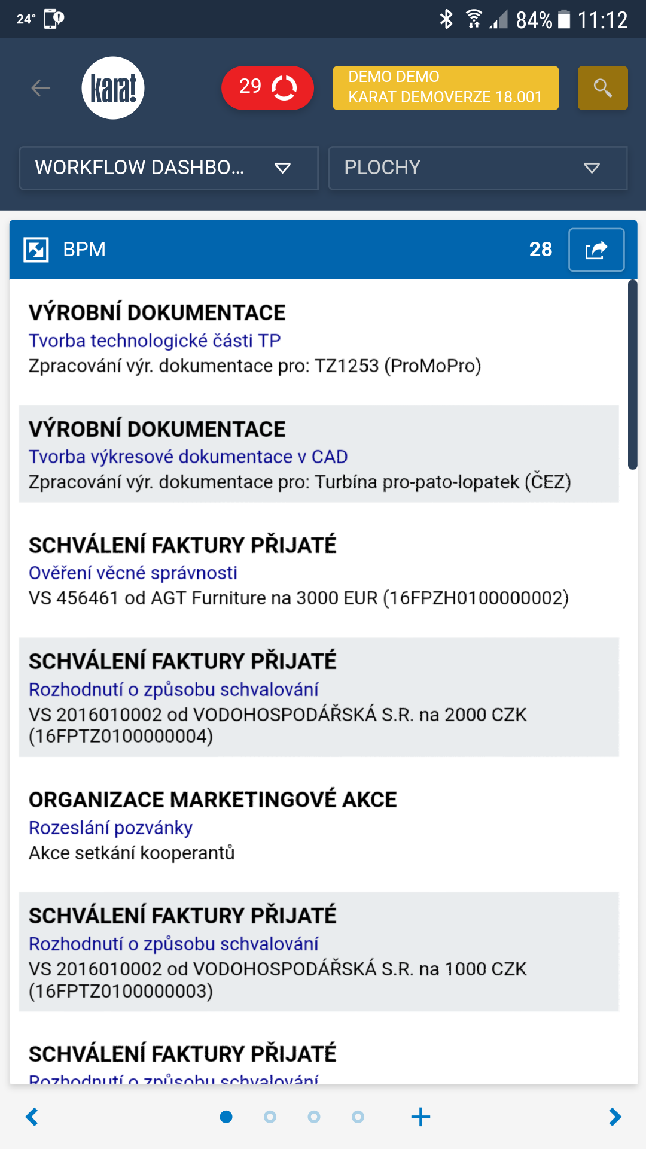Open the Workflow Dashboard dropdown

coord(169,168)
